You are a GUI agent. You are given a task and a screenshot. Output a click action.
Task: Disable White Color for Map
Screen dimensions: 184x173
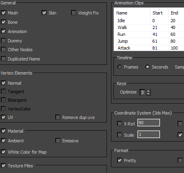3,152
